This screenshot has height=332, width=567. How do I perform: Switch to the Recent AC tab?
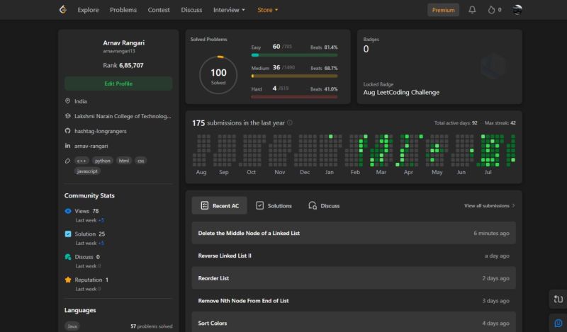pyautogui.click(x=220, y=205)
